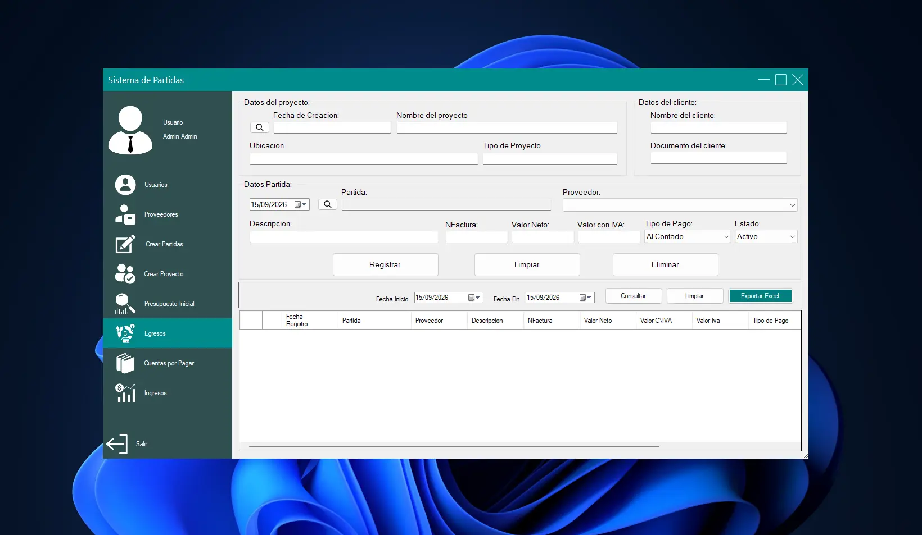Image resolution: width=922 pixels, height=535 pixels.
Task: Open Presupuesto Inicial from the sidebar
Action: click(169, 304)
